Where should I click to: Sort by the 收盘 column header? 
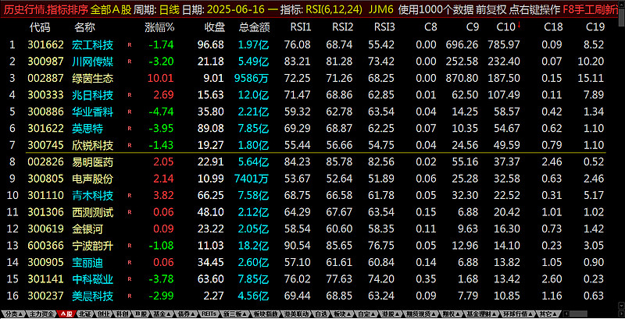pyautogui.click(x=215, y=27)
